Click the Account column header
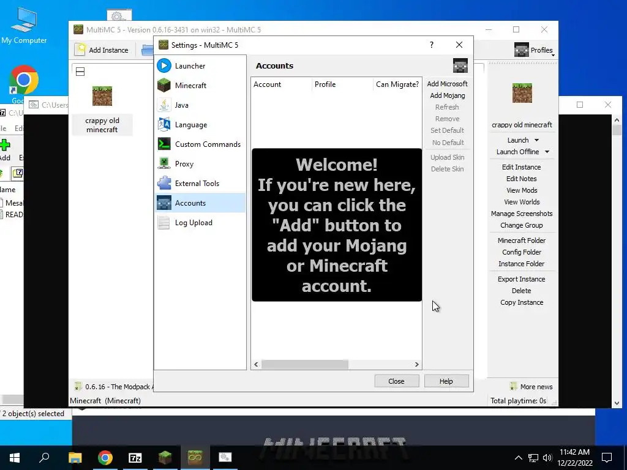The width and height of the screenshot is (627, 470). click(282, 84)
